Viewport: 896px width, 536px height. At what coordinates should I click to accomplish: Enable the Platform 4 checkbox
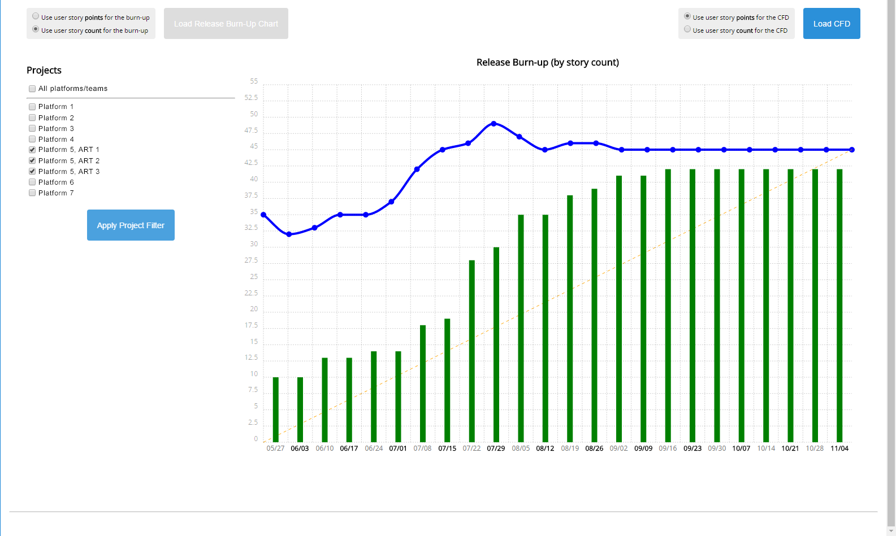(32, 139)
